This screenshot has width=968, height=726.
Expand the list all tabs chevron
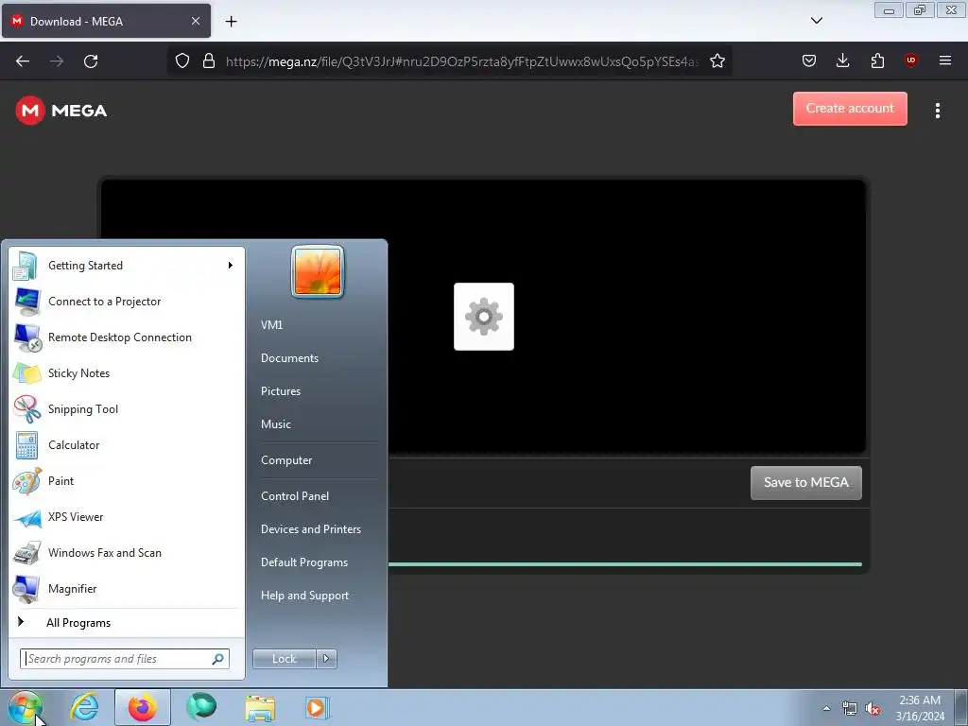click(817, 21)
